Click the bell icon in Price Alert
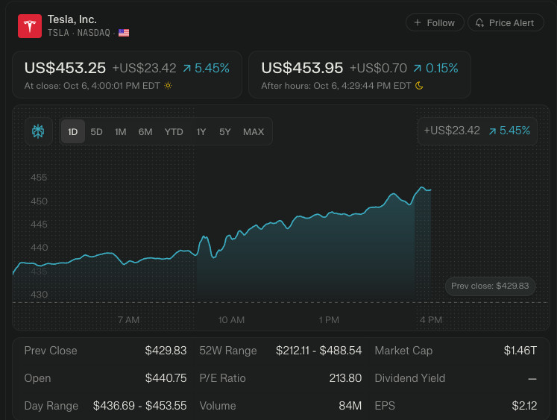 point(479,23)
